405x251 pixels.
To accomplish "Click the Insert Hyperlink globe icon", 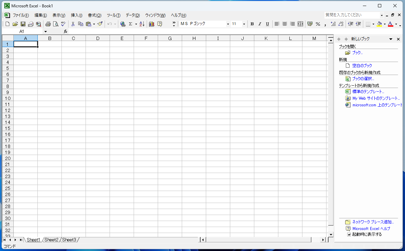I will [x=123, y=24].
